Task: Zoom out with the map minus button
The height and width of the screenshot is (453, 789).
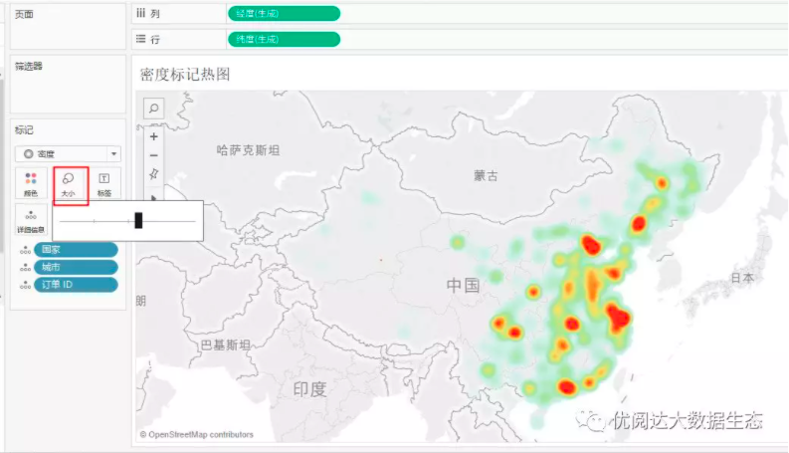Action: 154,155
